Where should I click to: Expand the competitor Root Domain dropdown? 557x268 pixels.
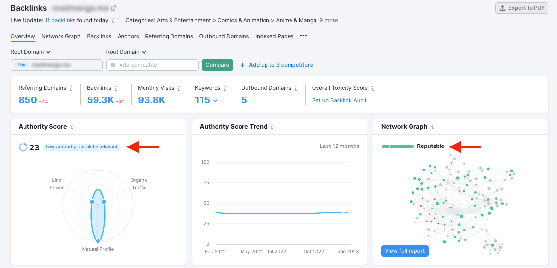(x=126, y=52)
